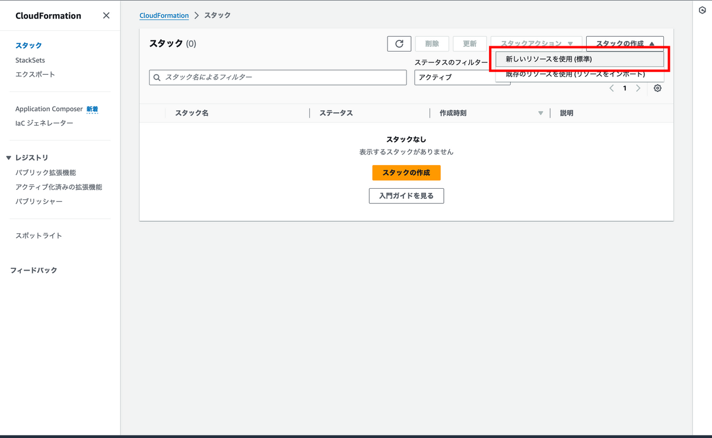Click the CloudFormation breadcrumb link
This screenshot has width=712, height=438.
tap(164, 15)
